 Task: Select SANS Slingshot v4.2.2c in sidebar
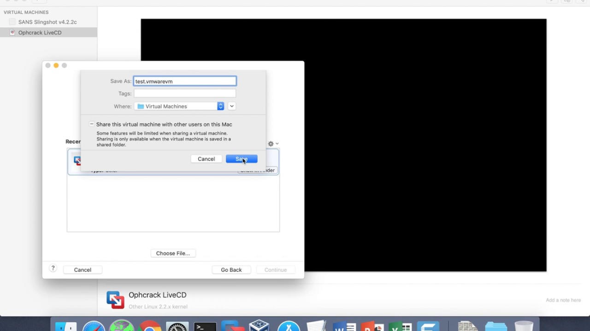[x=48, y=22]
